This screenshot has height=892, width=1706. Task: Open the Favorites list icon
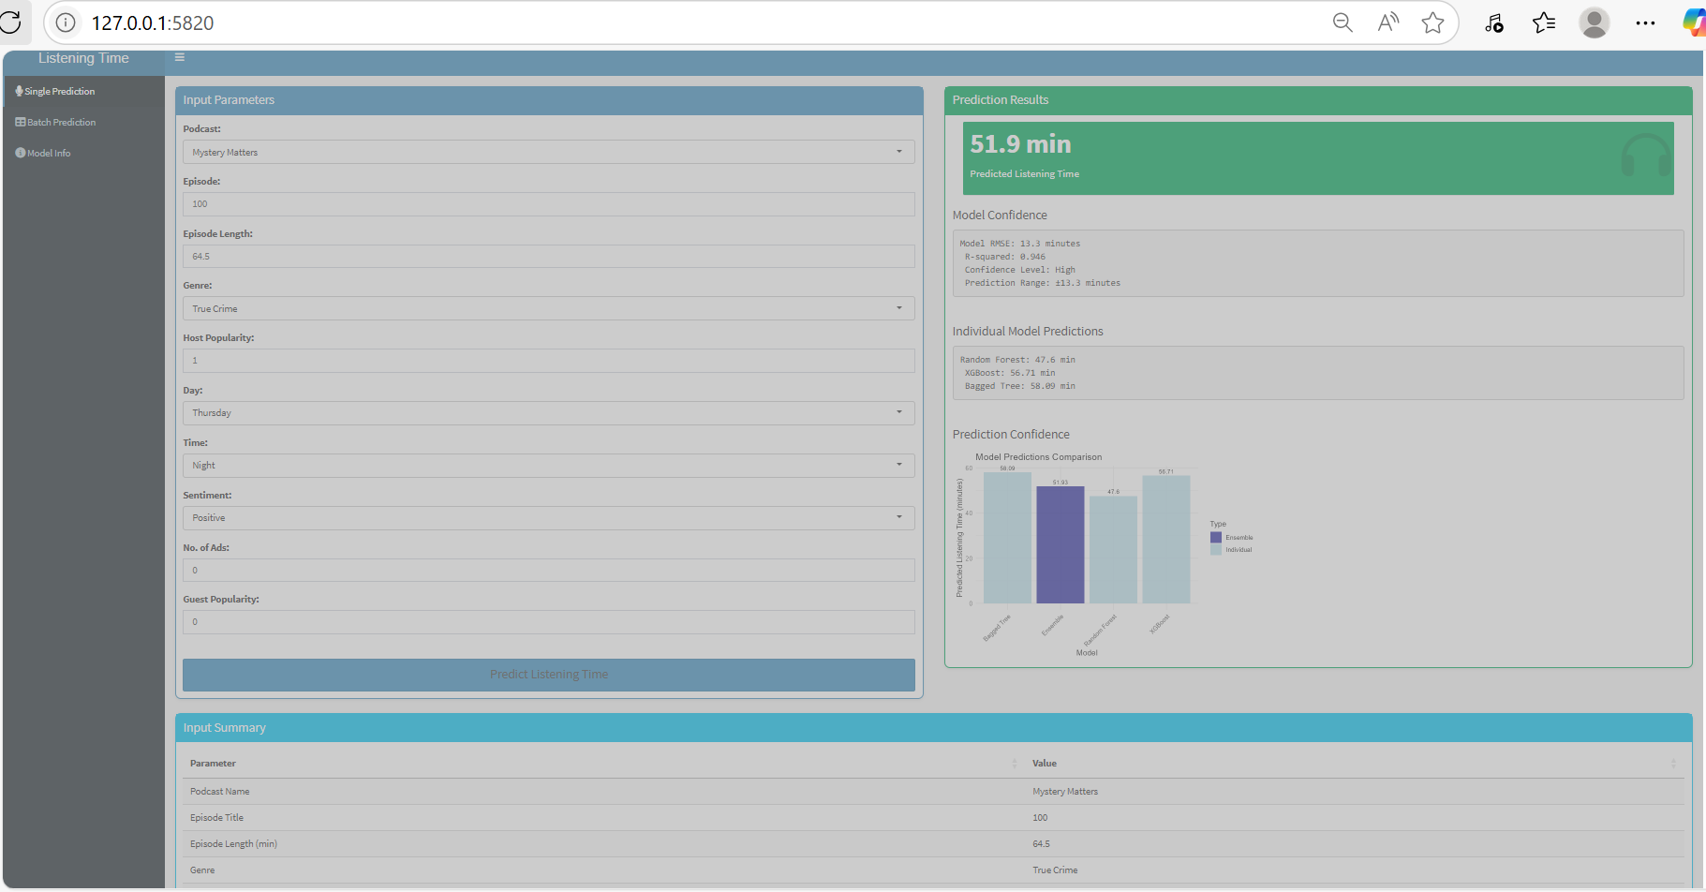click(x=1544, y=22)
